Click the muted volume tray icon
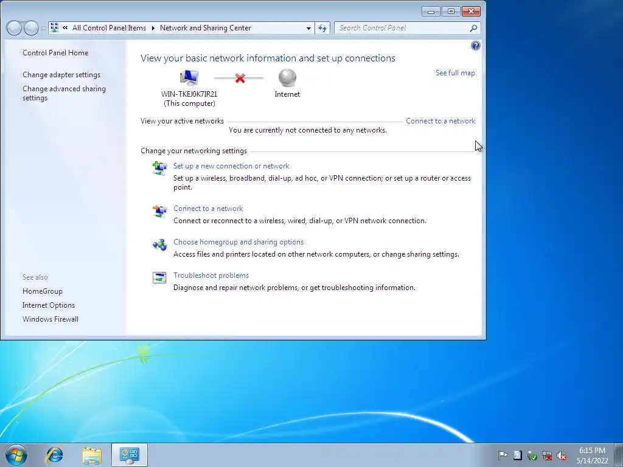 click(562, 455)
